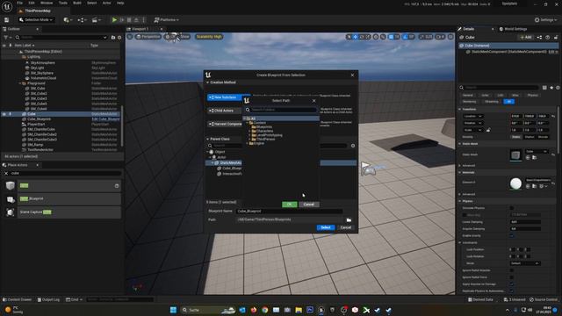Click Cancel in the Select Path dialog
This screenshot has height=316, width=562.
[308, 205]
